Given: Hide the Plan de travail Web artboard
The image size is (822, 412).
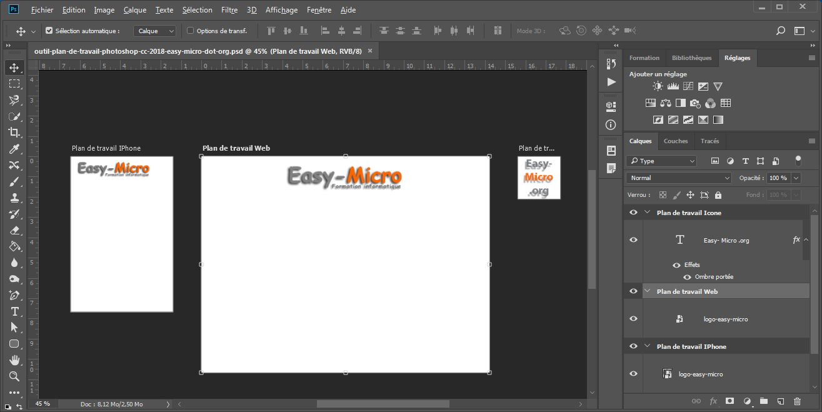Looking at the screenshot, I should (633, 291).
